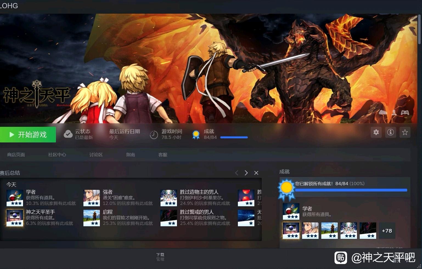Screen dimensions: 422x269
Task: Go to next post-game summary page
Action: (x=246, y=173)
